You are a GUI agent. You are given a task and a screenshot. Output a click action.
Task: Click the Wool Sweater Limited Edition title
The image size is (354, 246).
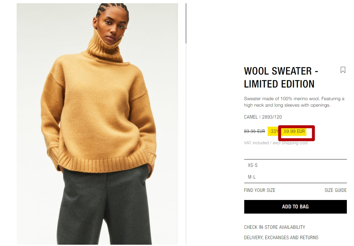281,77
